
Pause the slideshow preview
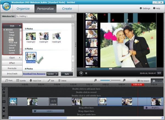(x=81, y=73)
